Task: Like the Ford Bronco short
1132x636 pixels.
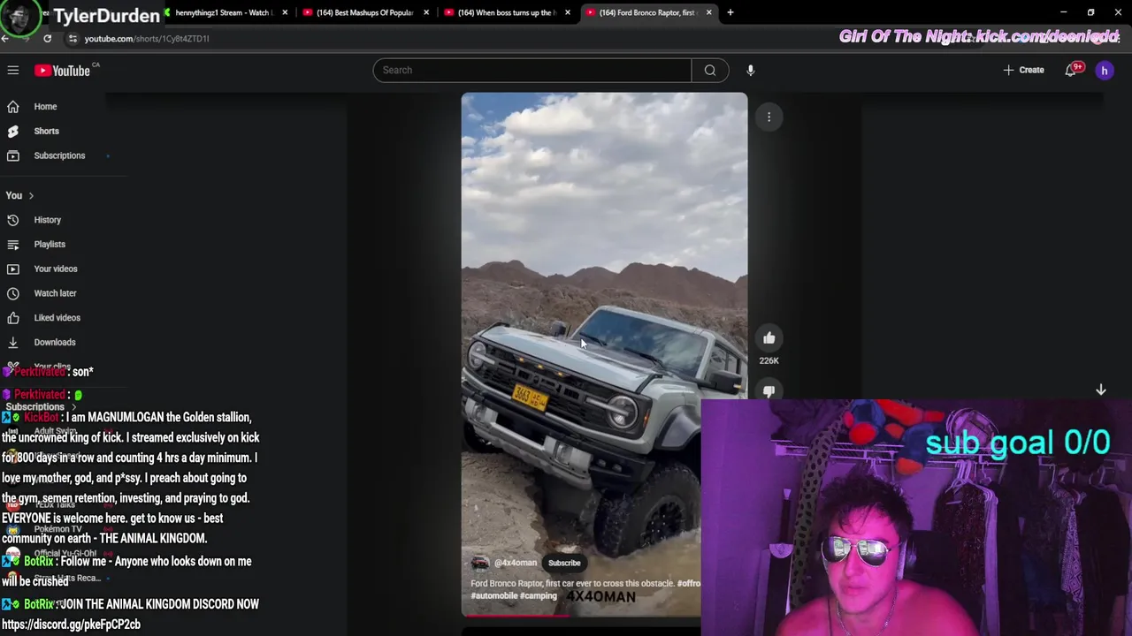Action: pos(769,338)
